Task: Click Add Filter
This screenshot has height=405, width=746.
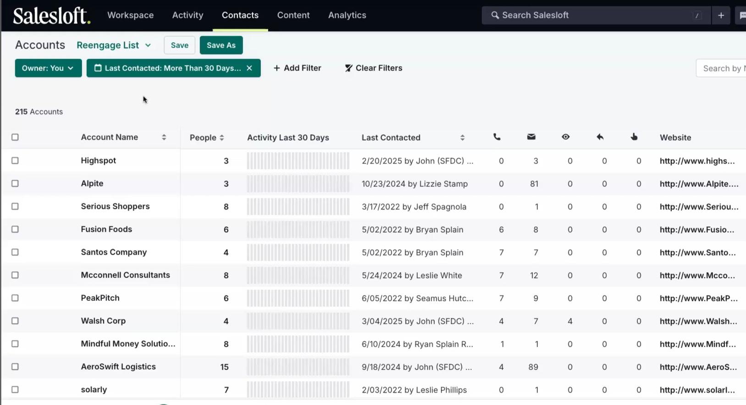Action: [x=297, y=68]
